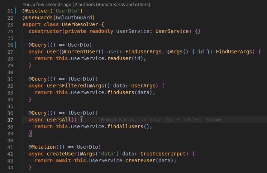Click the usersFiltered method name
This screenshot has width=267, height=173.
66,86
